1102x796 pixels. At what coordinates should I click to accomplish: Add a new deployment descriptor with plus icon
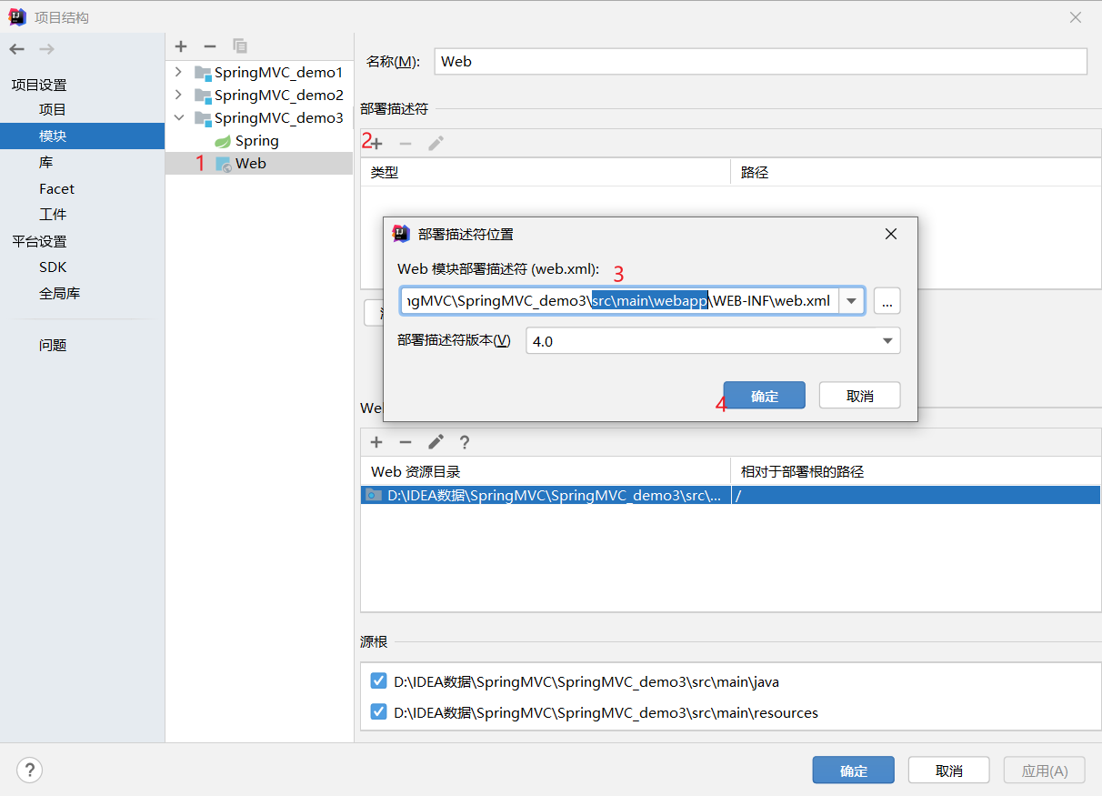(x=376, y=142)
